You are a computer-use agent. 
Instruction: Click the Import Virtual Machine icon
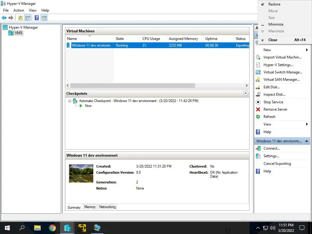tap(258, 57)
